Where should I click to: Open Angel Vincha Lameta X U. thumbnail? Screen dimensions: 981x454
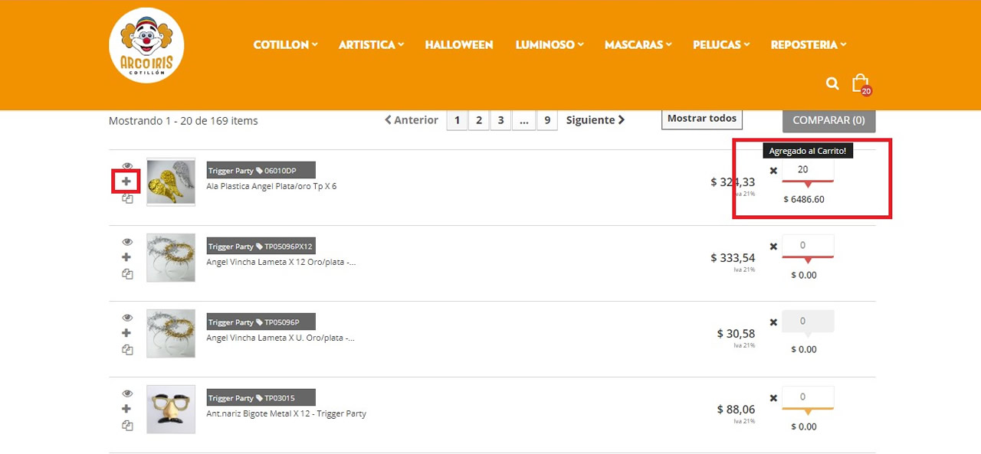pos(171,334)
